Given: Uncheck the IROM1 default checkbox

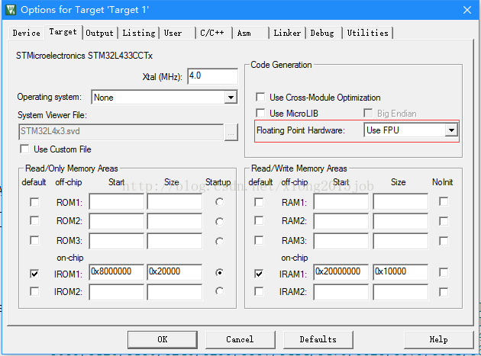Looking at the screenshot, I should (x=34, y=274).
